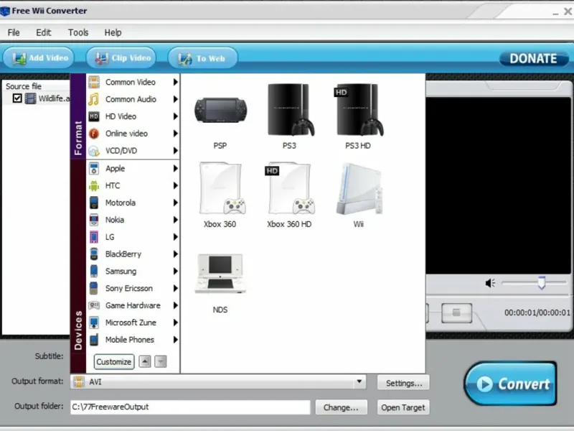Open the Microsoft Zune device category

[133, 323]
